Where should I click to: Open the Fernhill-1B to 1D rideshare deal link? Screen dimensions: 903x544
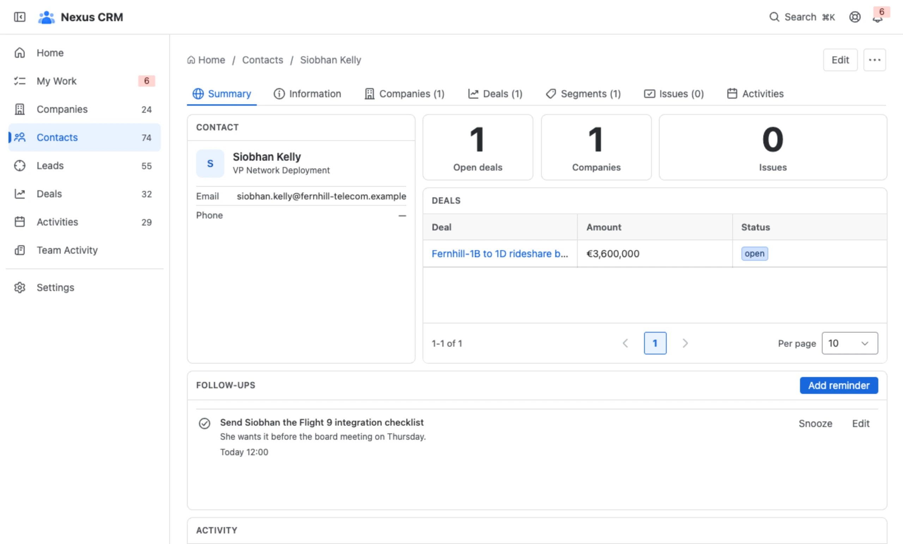[500, 253]
